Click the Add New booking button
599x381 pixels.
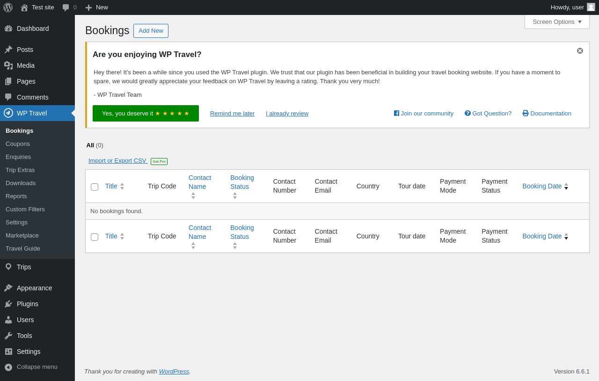(x=151, y=31)
